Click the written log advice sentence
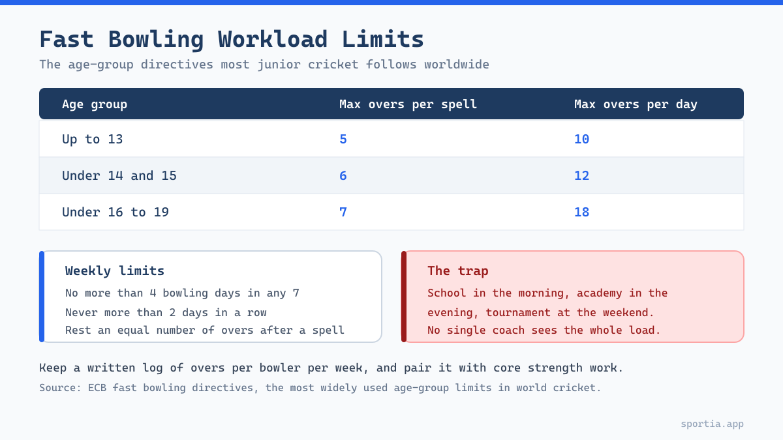 (x=331, y=368)
